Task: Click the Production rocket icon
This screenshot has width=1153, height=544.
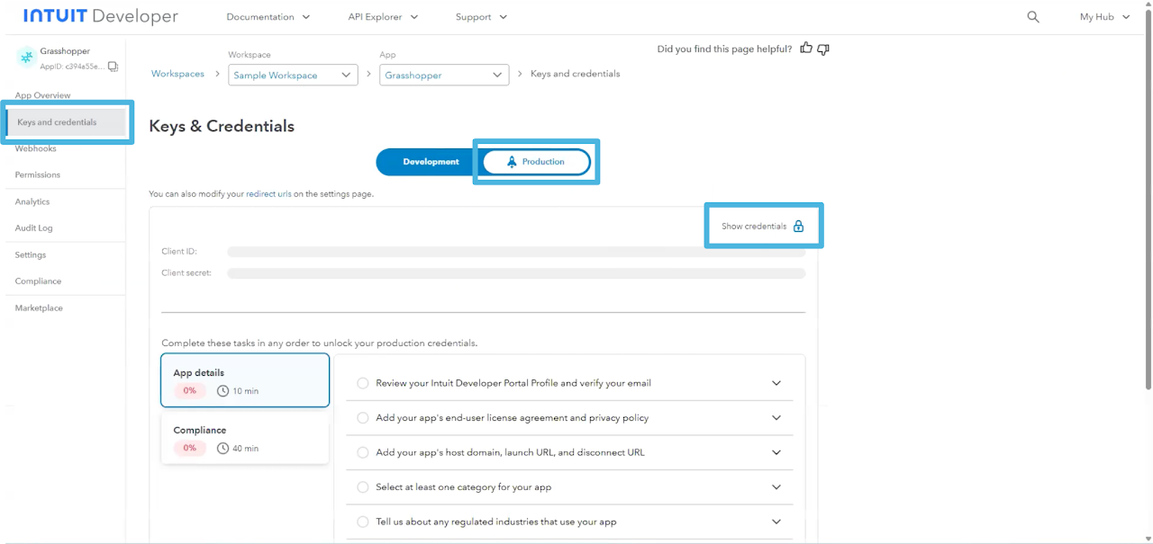Action: point(512,162)
